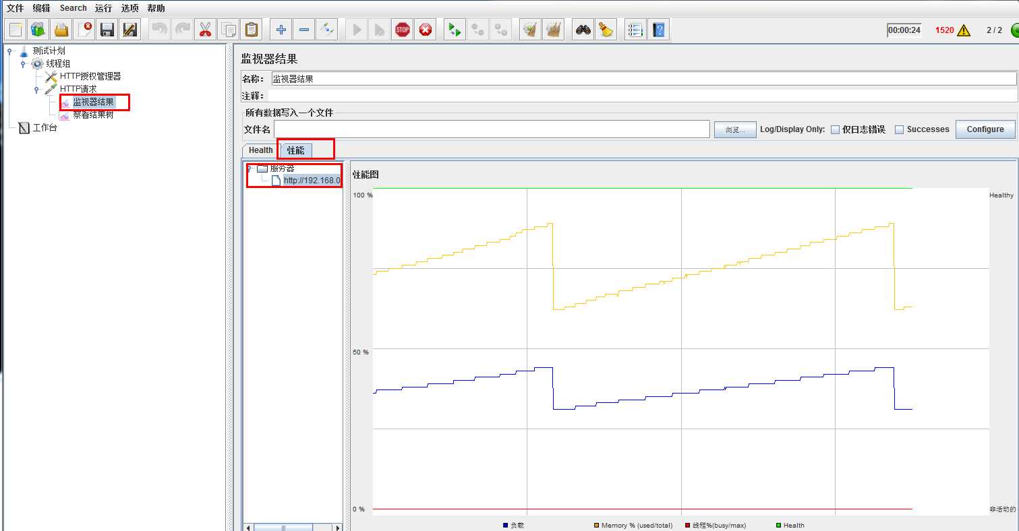This screenshot has height=531, width=1019.
Task: Open the 编辑 menu
Action: click(41, 8)
